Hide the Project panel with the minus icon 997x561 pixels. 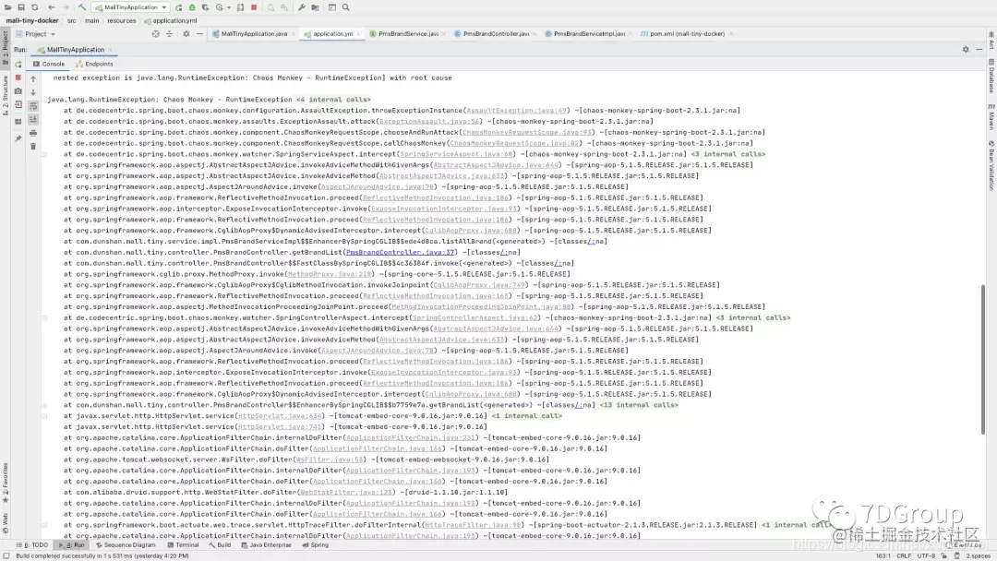(x=199, y=33)
